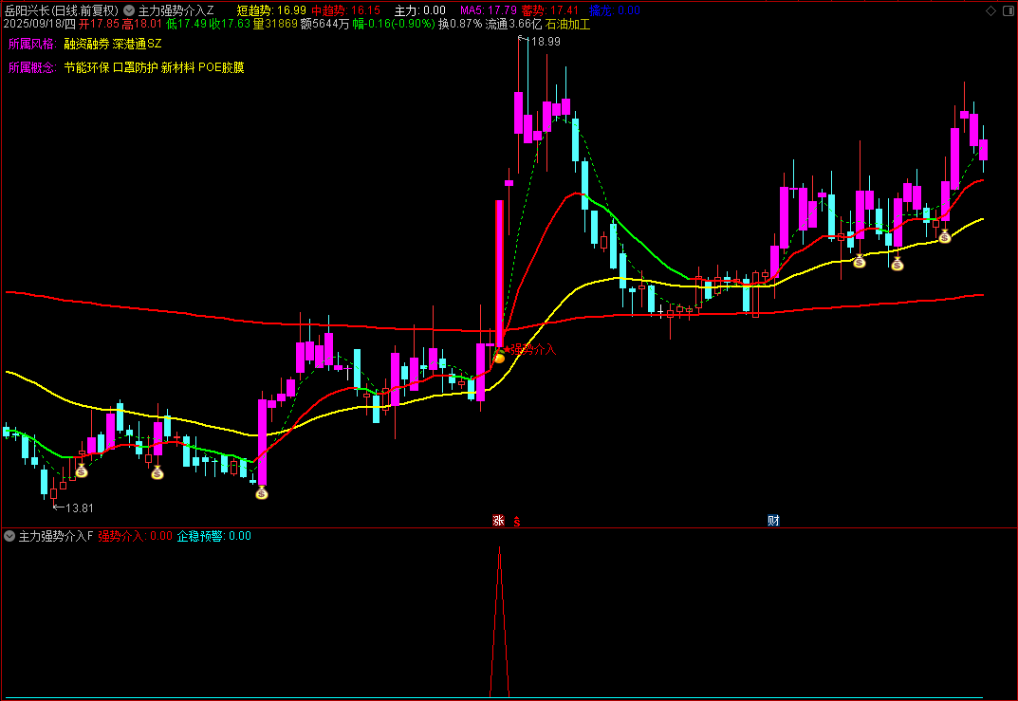Image resolution: width=1018 pixels, height=701 pixels.
Task: Click the 新材料 concept tag
Action: [178, 67]
